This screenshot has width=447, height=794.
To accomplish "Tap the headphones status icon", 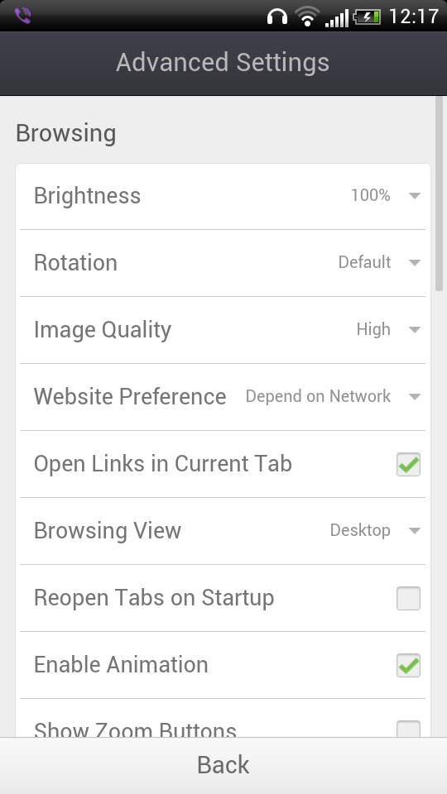I will (277, 17).
